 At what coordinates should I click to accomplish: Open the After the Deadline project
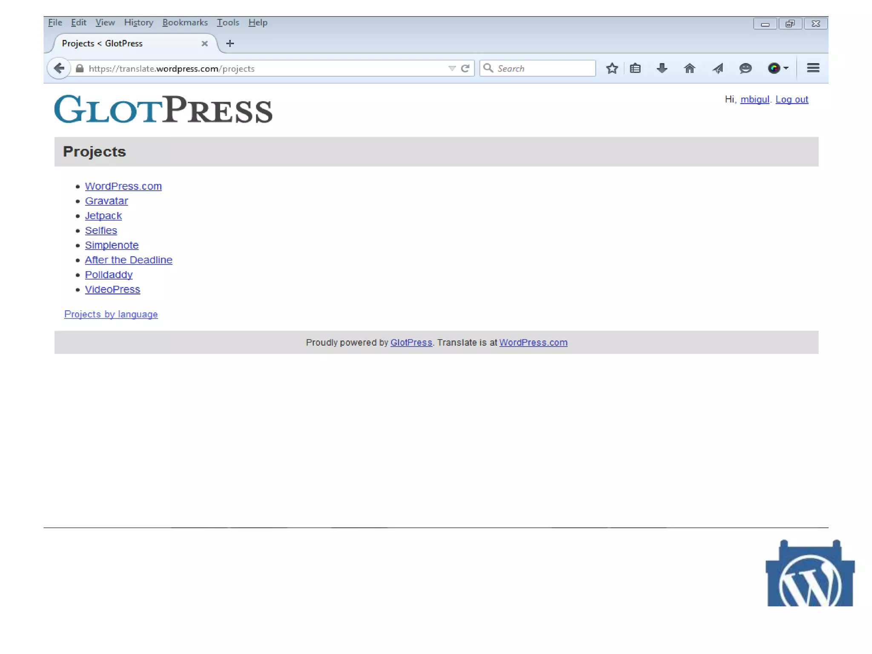(129, 260)
